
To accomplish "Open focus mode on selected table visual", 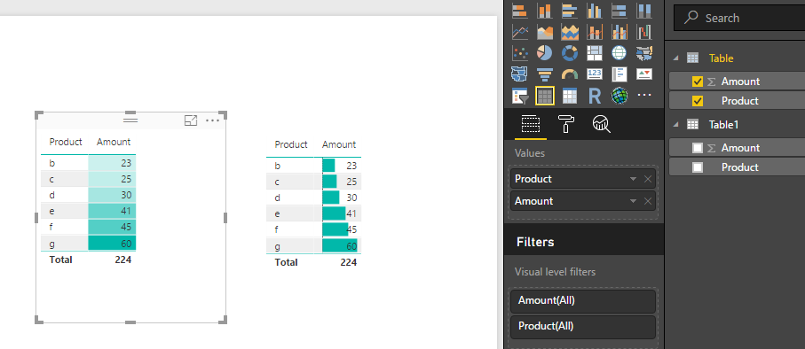I will point(191,120).
